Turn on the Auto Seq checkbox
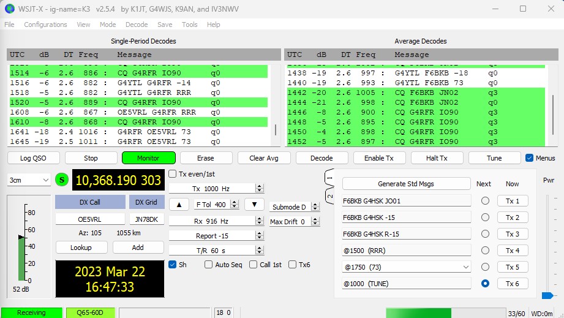Screen dimensions: 564x318 point(209,265)
